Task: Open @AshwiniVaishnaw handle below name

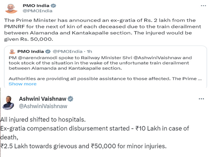Action: tap(43, 106)
